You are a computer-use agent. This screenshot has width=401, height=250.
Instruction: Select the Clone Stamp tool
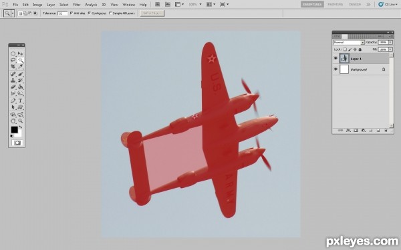(13, 81)
